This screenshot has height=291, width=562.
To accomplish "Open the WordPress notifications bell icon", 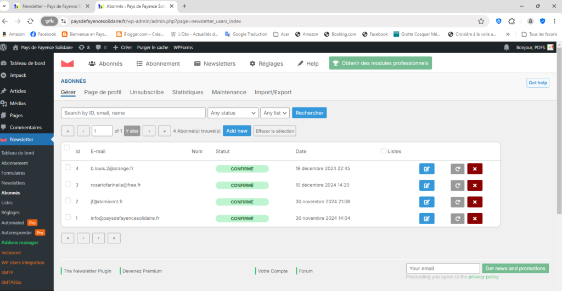I will (x=506, y=48).
